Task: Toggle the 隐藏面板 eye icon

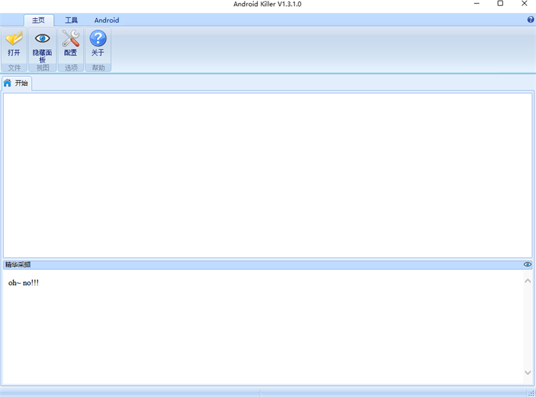Action: click(x=42, y=46)
